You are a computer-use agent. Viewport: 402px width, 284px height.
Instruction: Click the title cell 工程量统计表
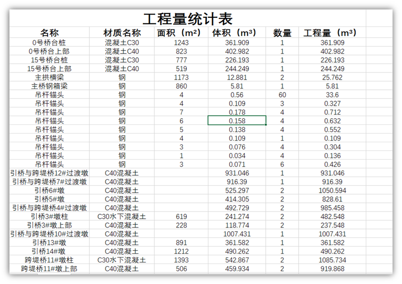(188, 18)
